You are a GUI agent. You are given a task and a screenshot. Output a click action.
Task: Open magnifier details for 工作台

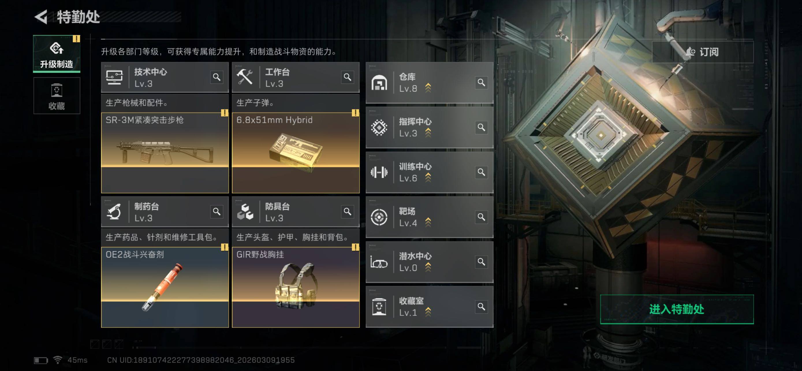[348, 77]
